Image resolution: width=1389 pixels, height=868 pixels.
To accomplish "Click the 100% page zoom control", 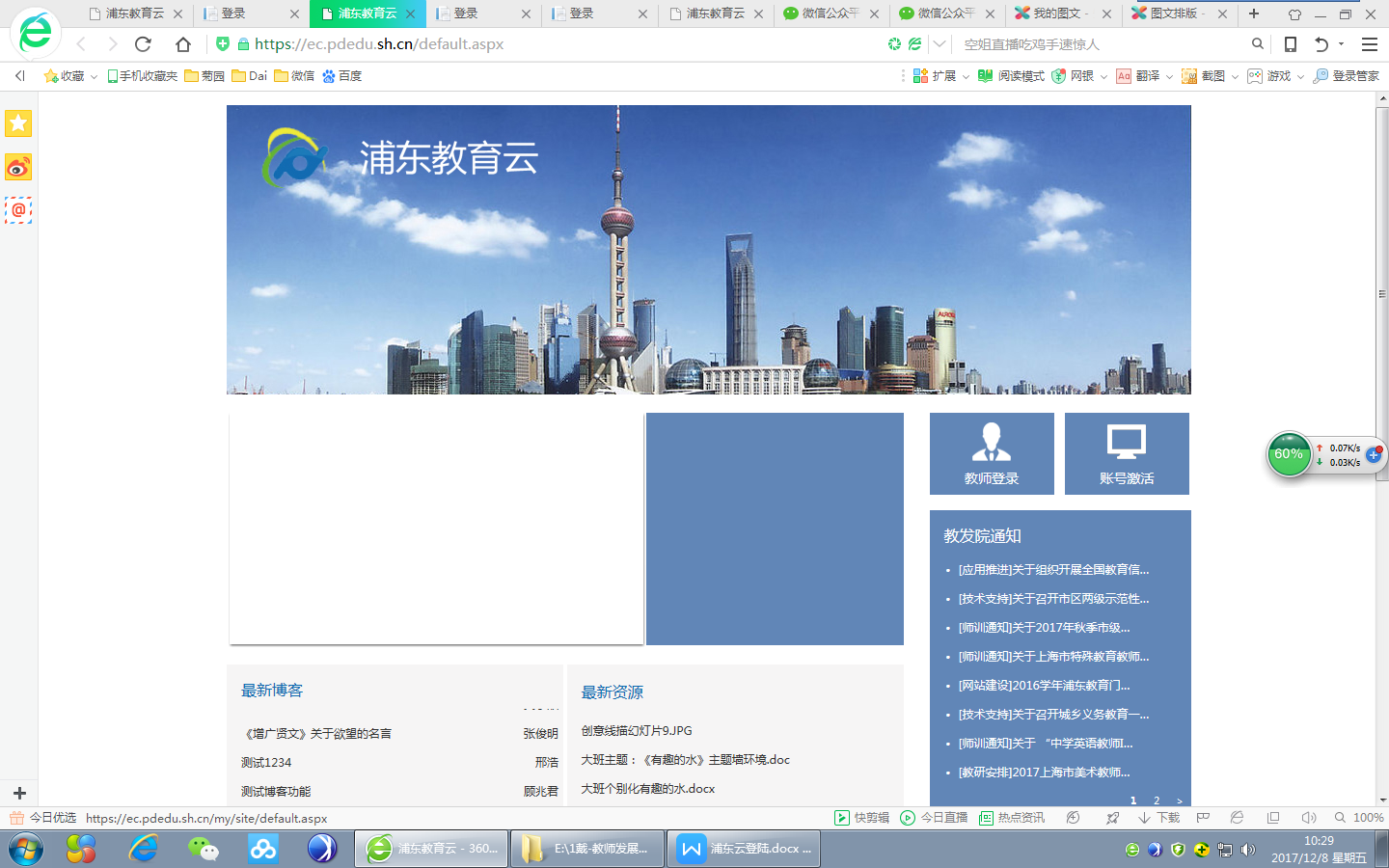I will [x=1360, y=818].
